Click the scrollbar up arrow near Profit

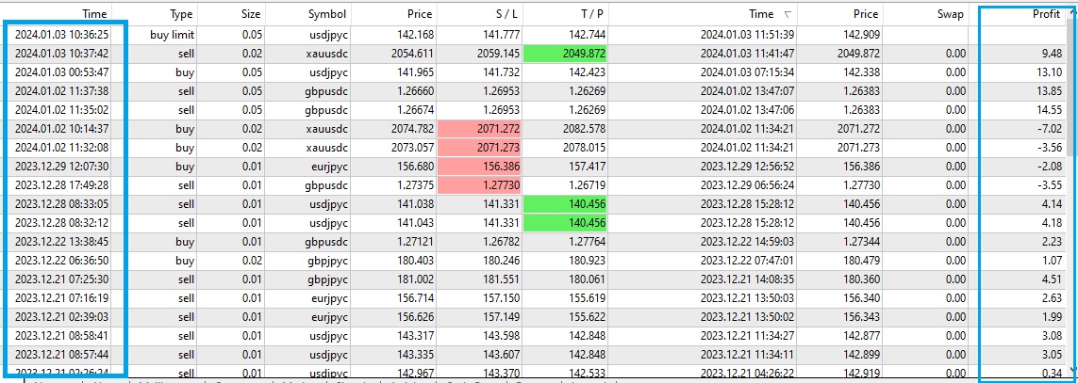tap(1073, 14)
